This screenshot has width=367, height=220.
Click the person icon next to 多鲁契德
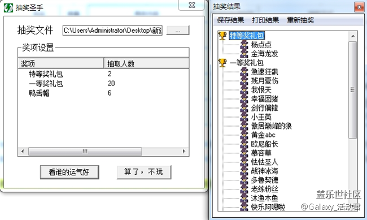tap(244, 180)
